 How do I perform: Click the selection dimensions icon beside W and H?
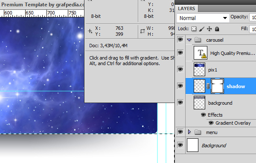(143, 31)
